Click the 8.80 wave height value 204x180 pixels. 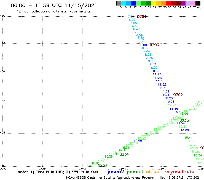point(151,61)
